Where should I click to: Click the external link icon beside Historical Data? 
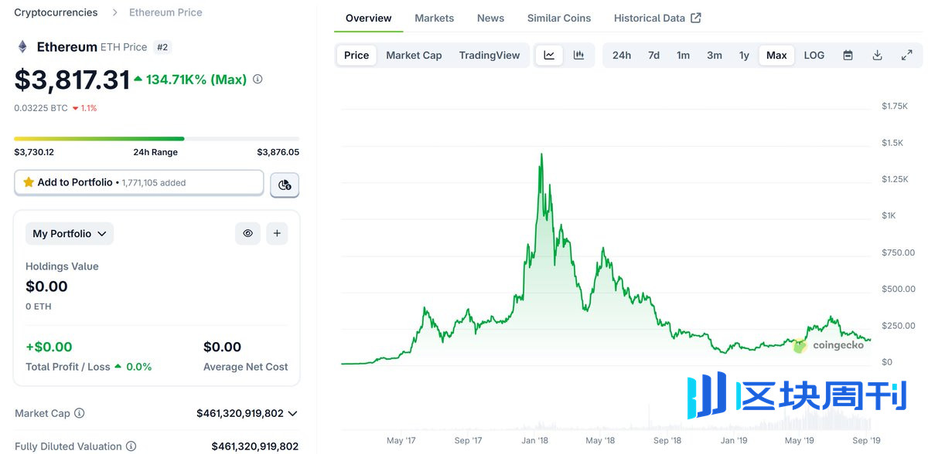696,18
